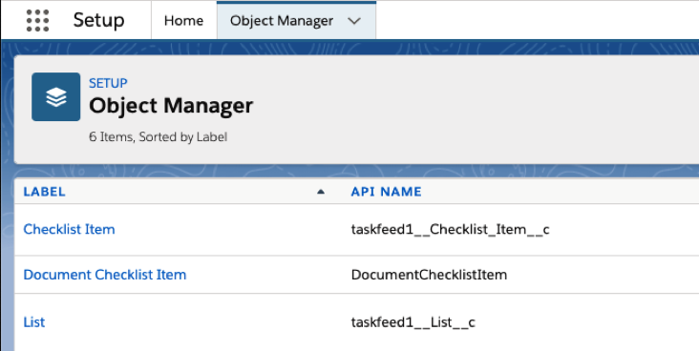The height and width of the screenshot is (351, 699).
Task: Click the 6 Items, Sorted by Label text
Action: [x=158, y=137]
